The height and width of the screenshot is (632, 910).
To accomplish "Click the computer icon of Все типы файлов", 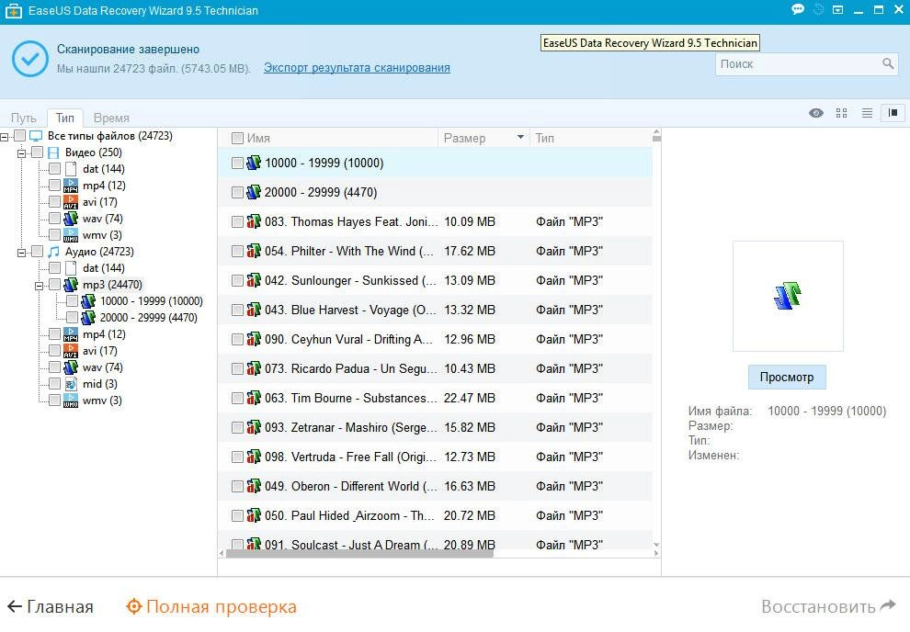I will point(36,136).
